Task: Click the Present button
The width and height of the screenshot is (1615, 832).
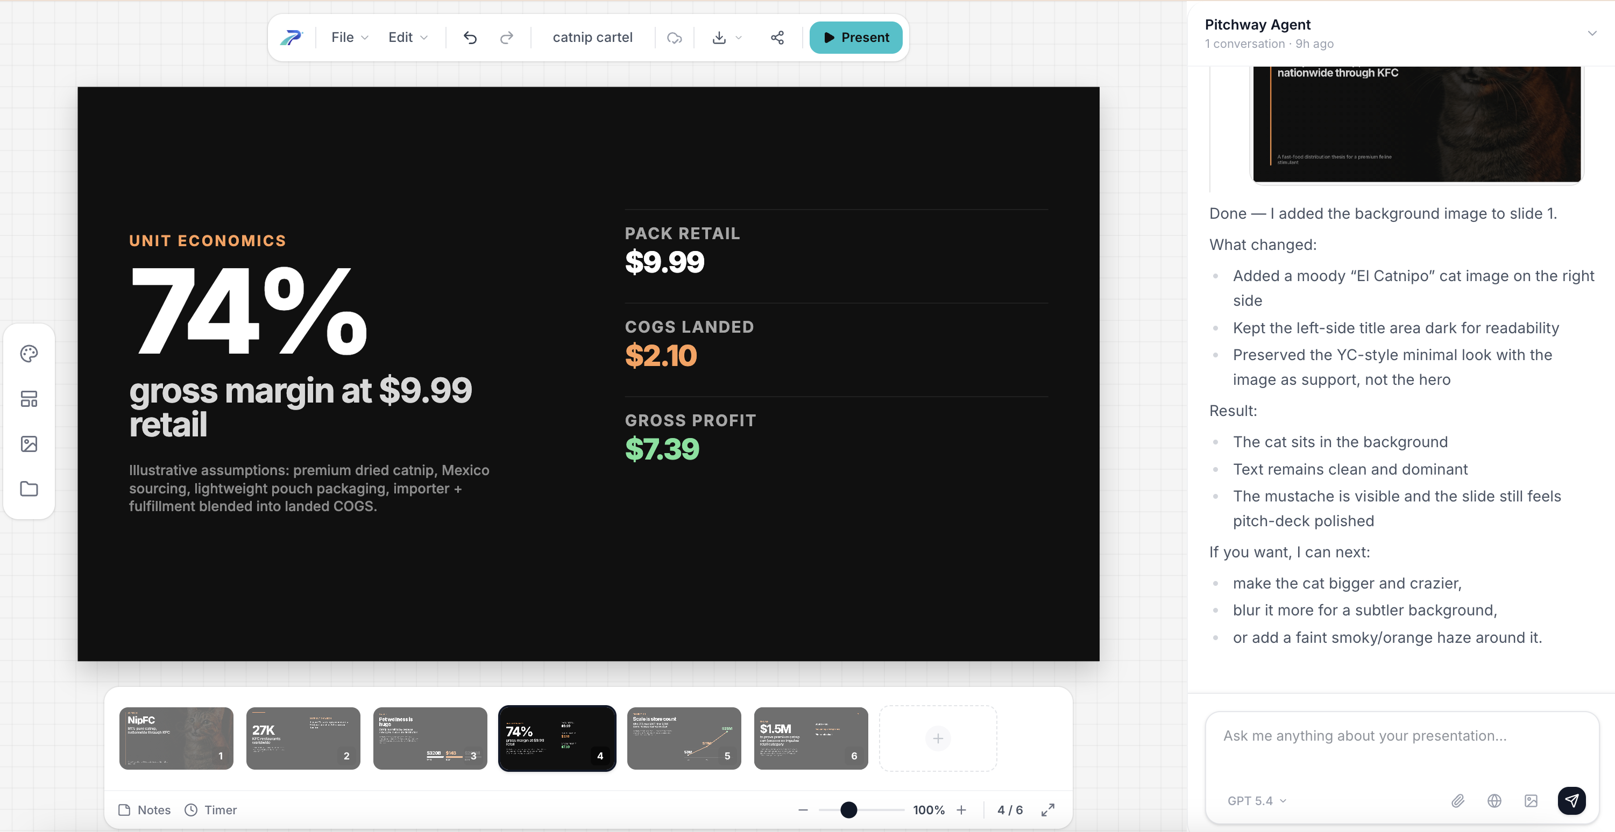Action: (856, 37)
